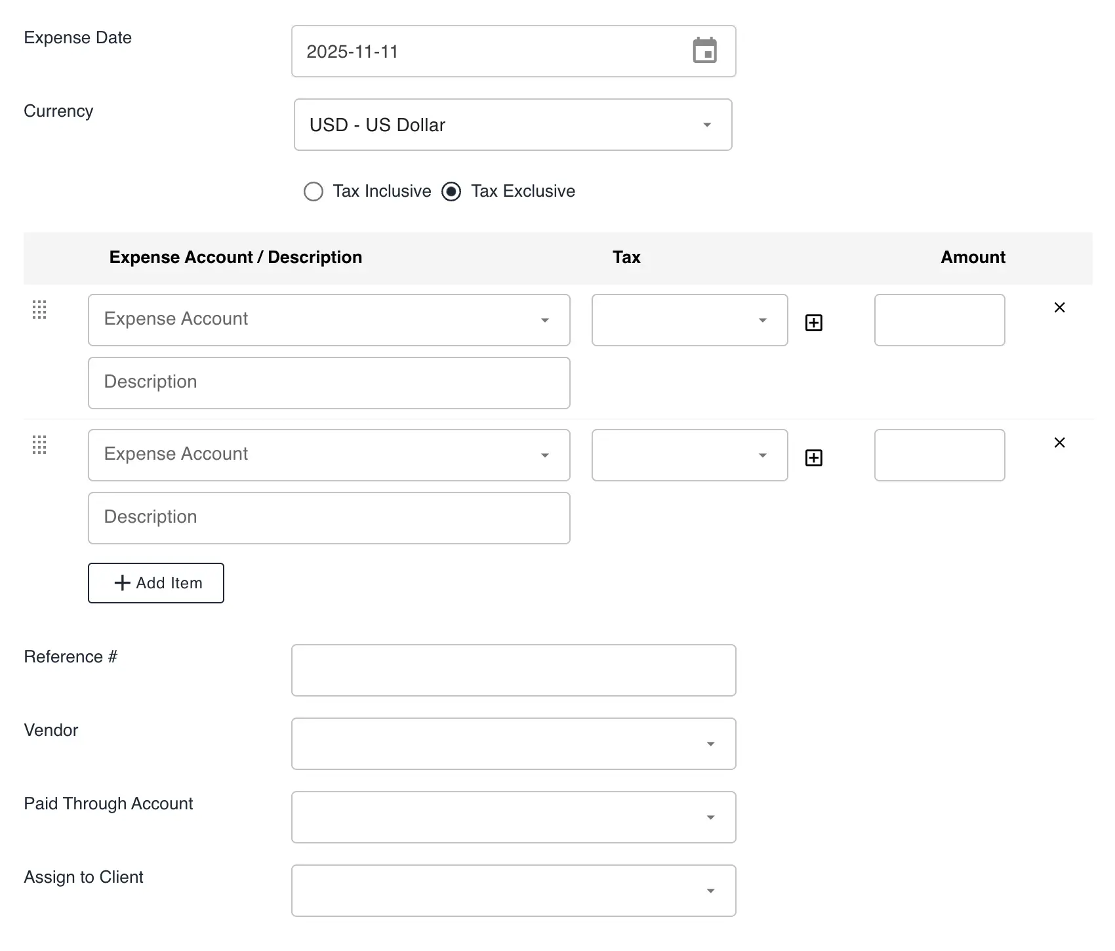Select the Tax Inclusive option
This screenshot has width=1115, height=951.
(x=314, y=191)
